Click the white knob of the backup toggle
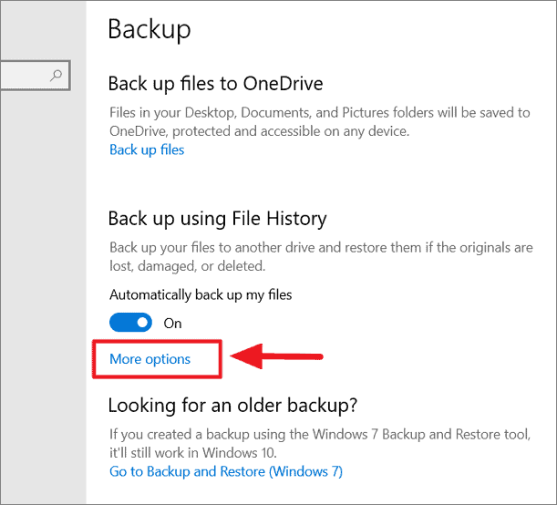 (143, 323)
